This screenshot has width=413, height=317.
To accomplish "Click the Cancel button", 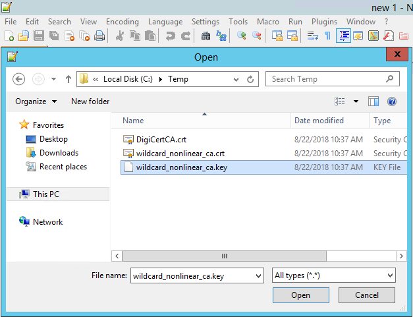I will [x=367, y=295].
